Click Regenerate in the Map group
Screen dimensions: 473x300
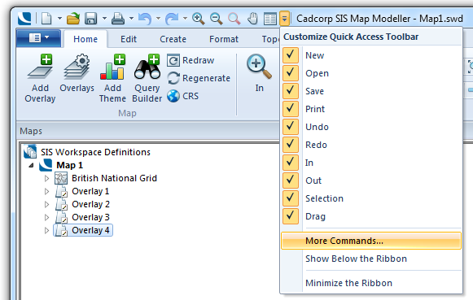tap(199, 78)
